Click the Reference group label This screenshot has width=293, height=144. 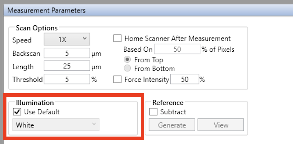click(168, 102)
